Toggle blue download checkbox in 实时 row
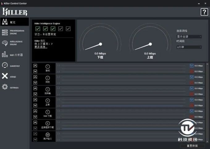This screenshot has height=149, width=210. pyautogui.click(x=192, y=77)
